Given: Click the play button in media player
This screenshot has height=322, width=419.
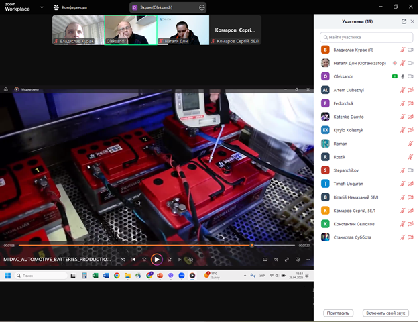Looking at the screenshot, I should coord(157,259).
